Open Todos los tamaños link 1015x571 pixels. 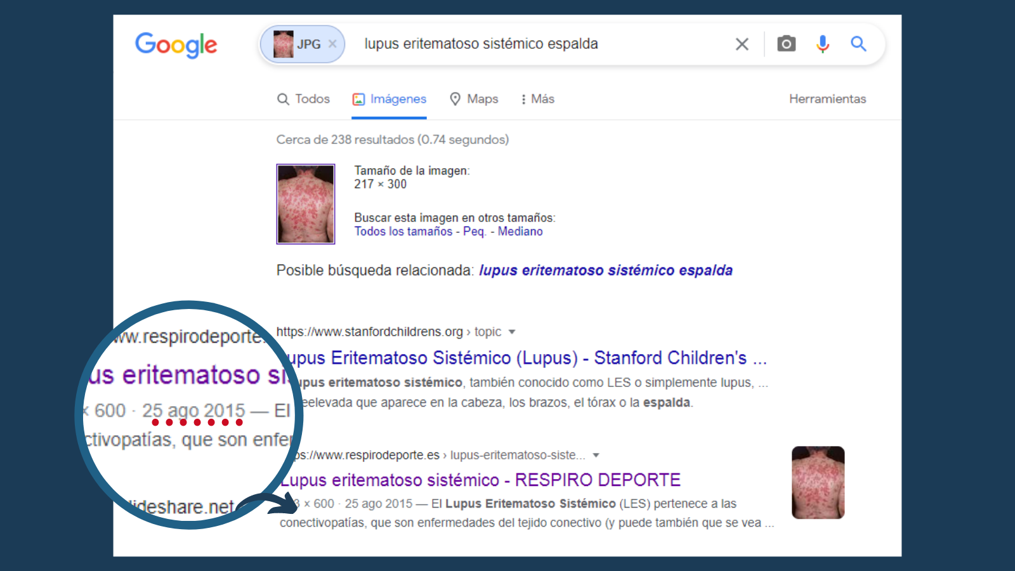click(403, 232)
